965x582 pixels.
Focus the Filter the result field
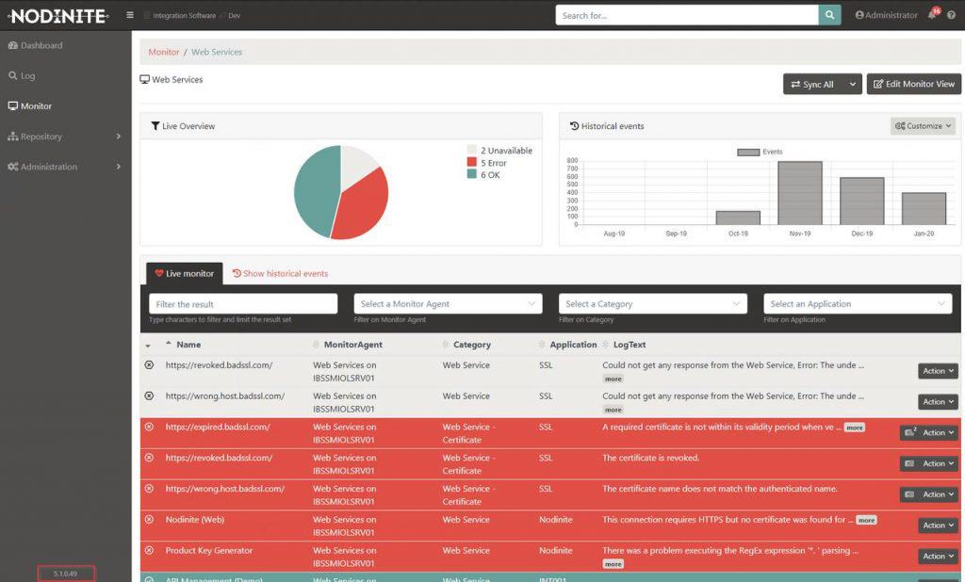pos(243,304)
